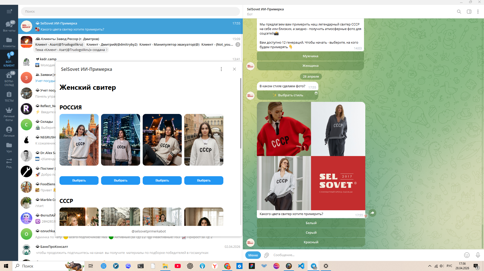Open the grey СССР sweater photo

[338, 129]
